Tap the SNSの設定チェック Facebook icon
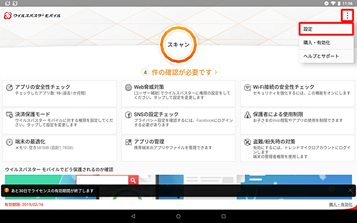The width and height of the screenshot is (357, 223). tap(129, 115)
